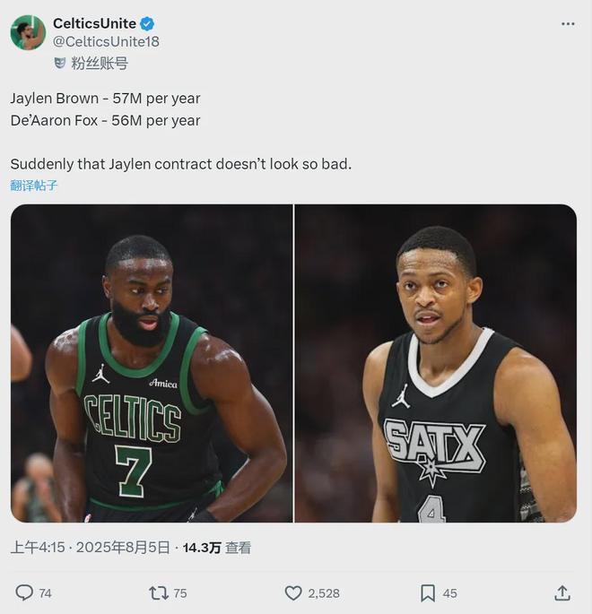Open the SATX jersey player photo
The width and height of the screenshot is (592, 614).
click(436, 363)
